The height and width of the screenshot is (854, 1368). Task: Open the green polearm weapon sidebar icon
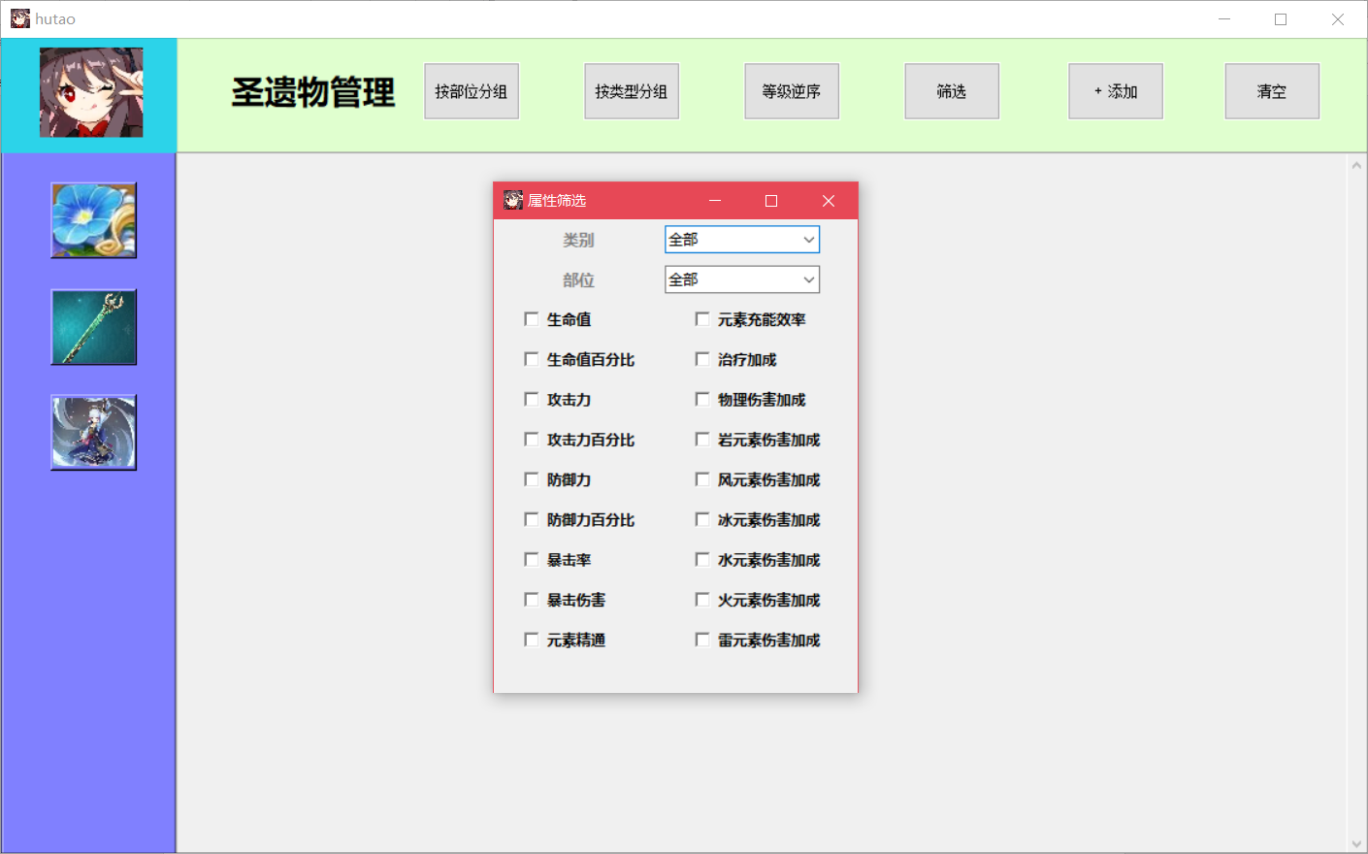(94, 327)
